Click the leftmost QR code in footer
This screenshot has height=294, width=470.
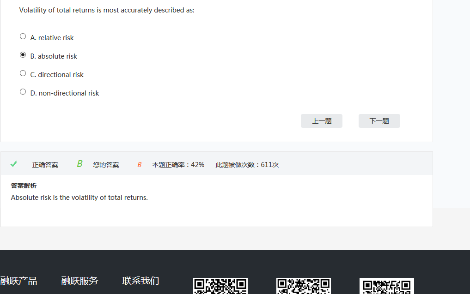coord(220,286)
